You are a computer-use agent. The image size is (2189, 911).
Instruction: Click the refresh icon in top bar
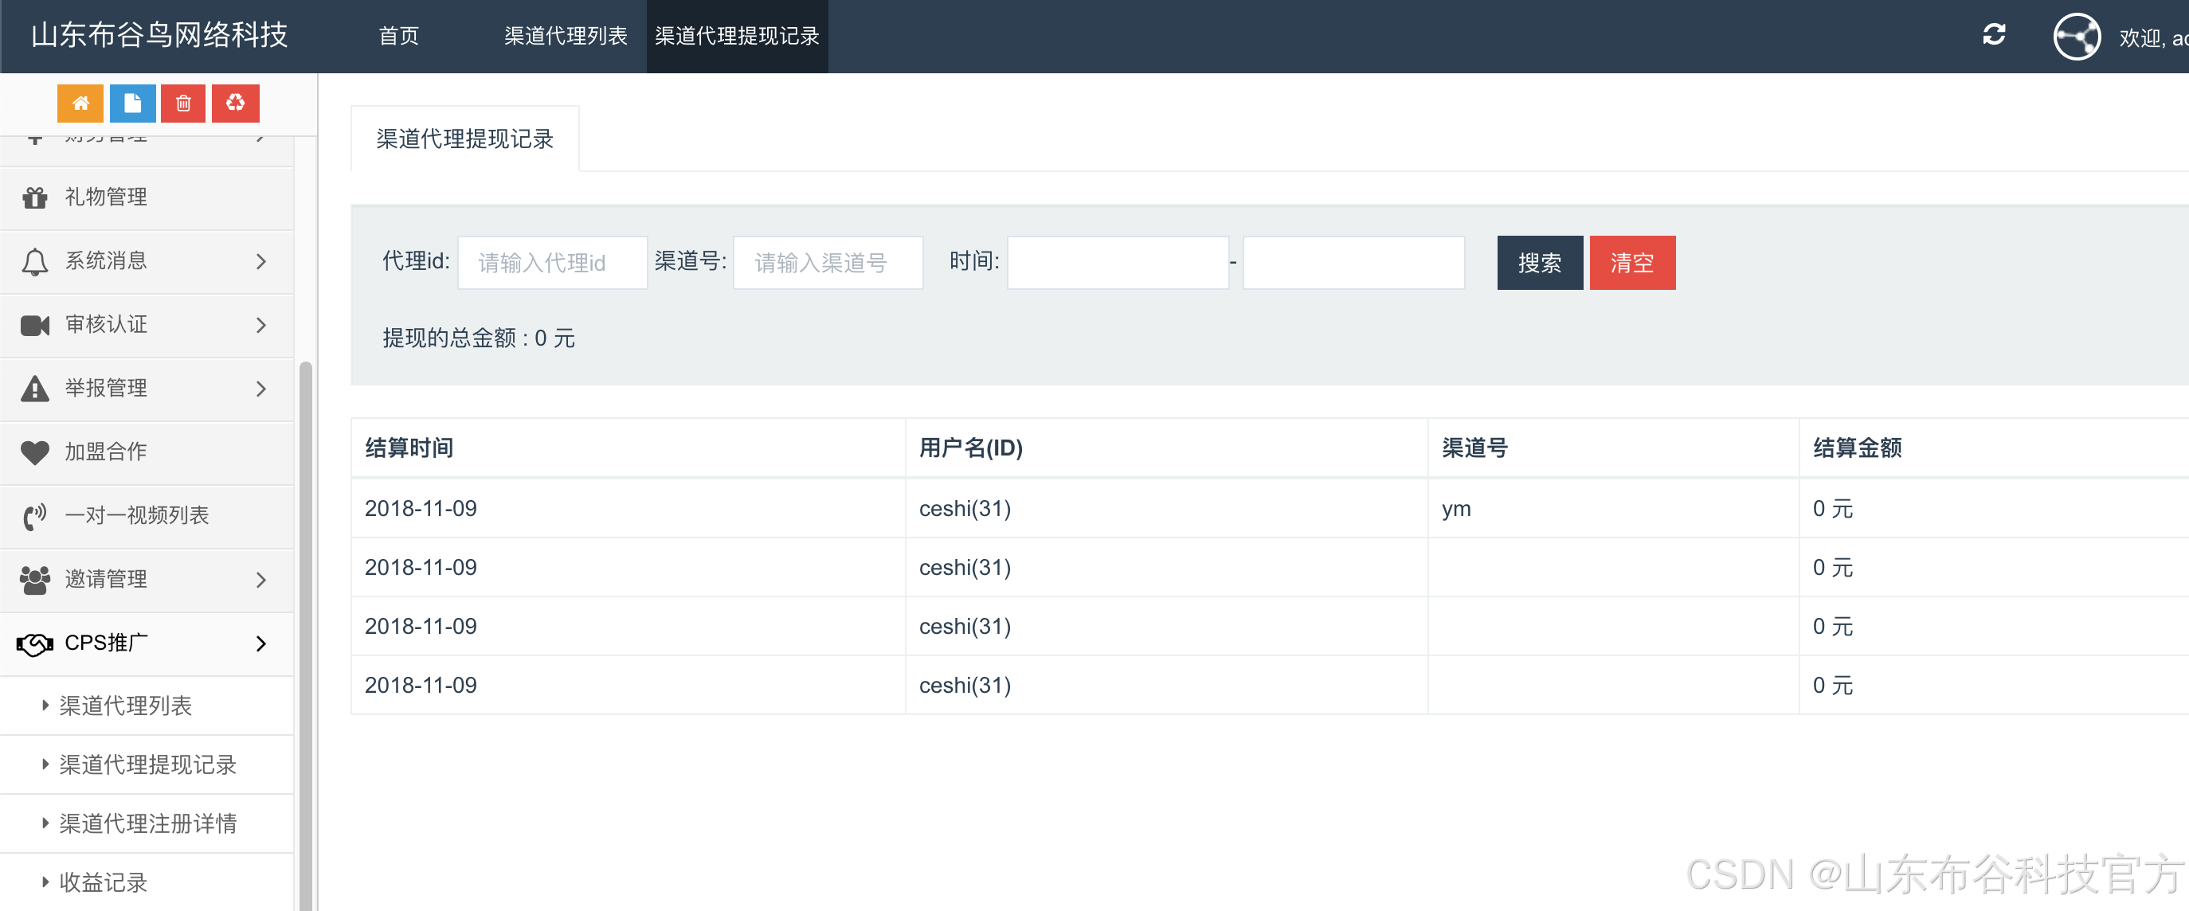pos(1994,35)
